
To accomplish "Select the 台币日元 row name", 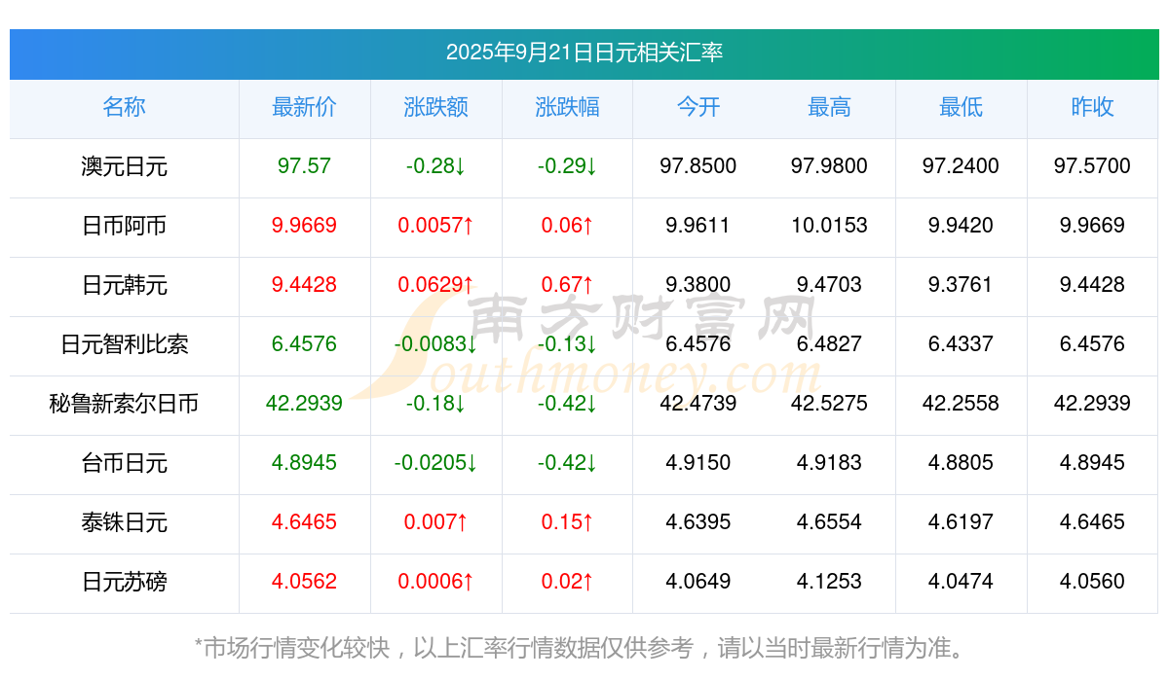I will coord(125,463).
